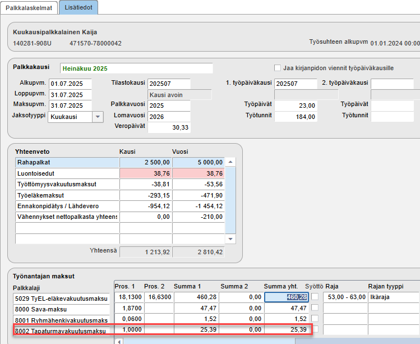Select the 8002 Tapaturmavakuutusmaksu payment row
Viewport: 420px width, 344px height.
[59, 331]
